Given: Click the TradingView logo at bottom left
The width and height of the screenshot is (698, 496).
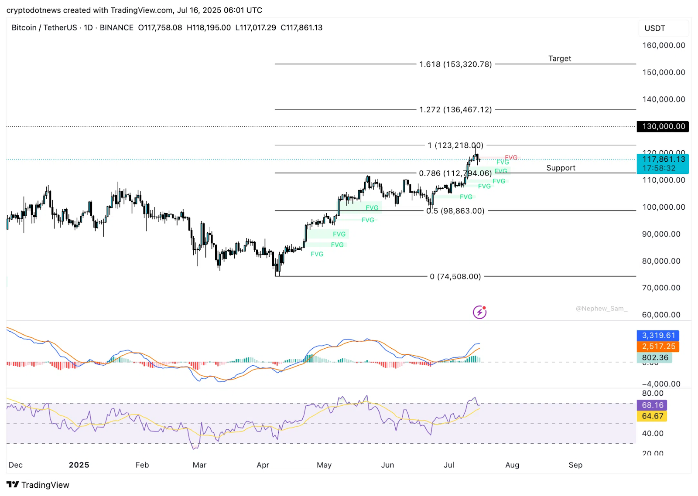Looking at the screenshot, I should pyautogui.click(x=38, y=485).
